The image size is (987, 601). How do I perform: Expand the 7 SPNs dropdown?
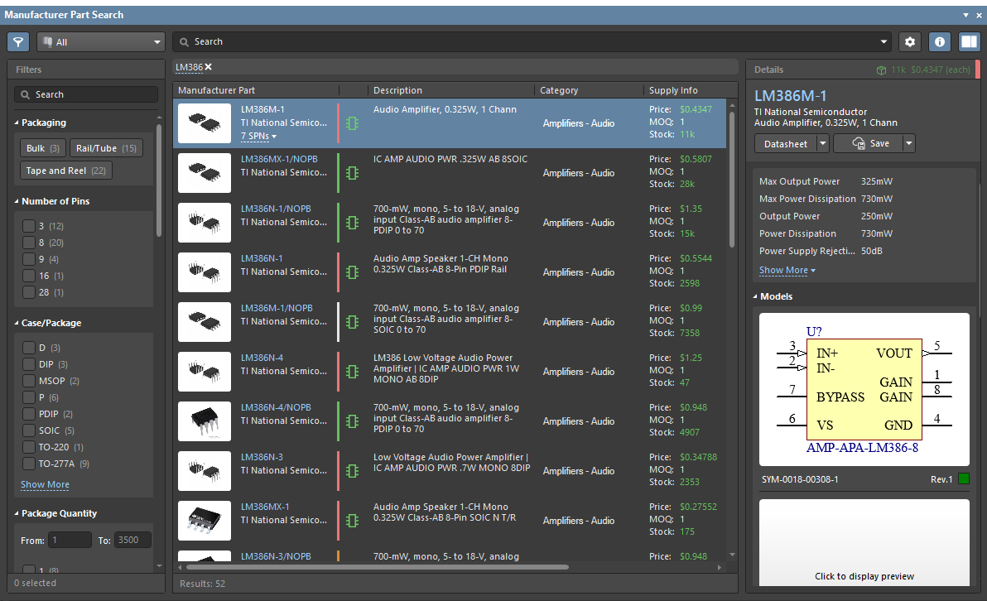point(258,136)
